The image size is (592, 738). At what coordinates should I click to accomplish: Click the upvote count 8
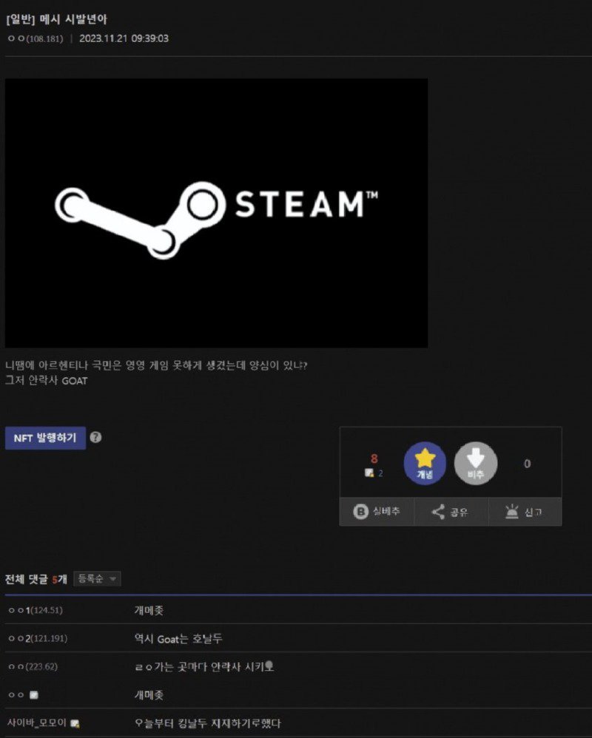click(374, 458)
